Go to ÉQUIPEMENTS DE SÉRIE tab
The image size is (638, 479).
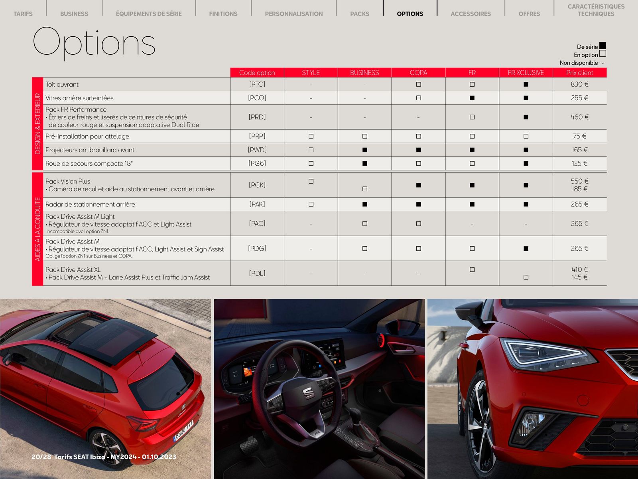click(x=149, y=14)
